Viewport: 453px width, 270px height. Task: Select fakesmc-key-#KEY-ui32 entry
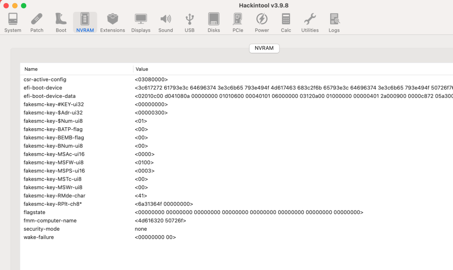pos(53,104)
